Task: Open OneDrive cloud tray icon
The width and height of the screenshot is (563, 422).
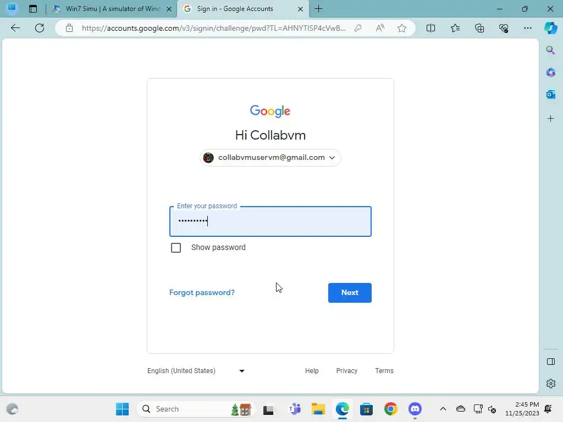Action: point(461,409)
